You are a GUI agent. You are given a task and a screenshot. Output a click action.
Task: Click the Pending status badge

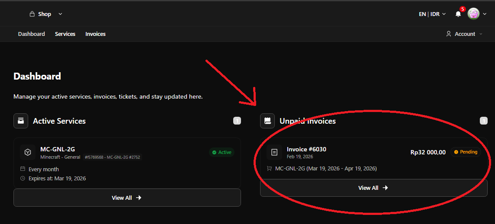tap(466, 152)
